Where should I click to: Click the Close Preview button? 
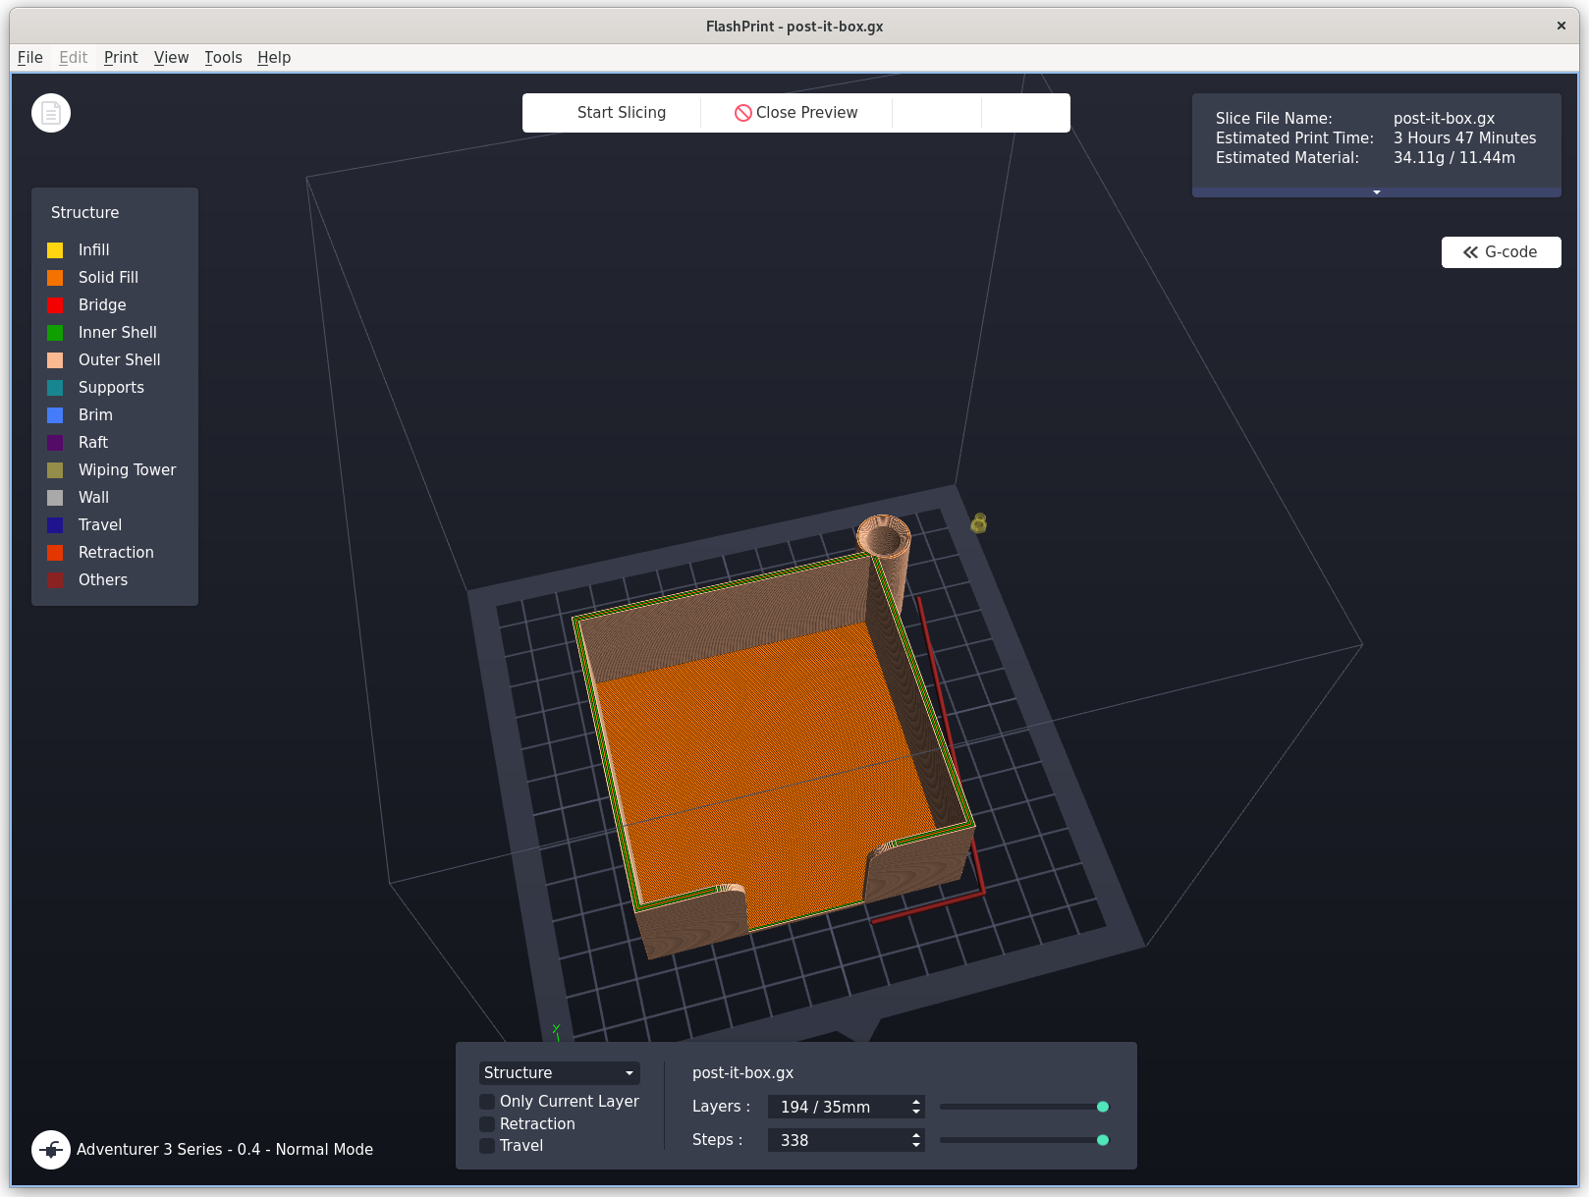795,112
